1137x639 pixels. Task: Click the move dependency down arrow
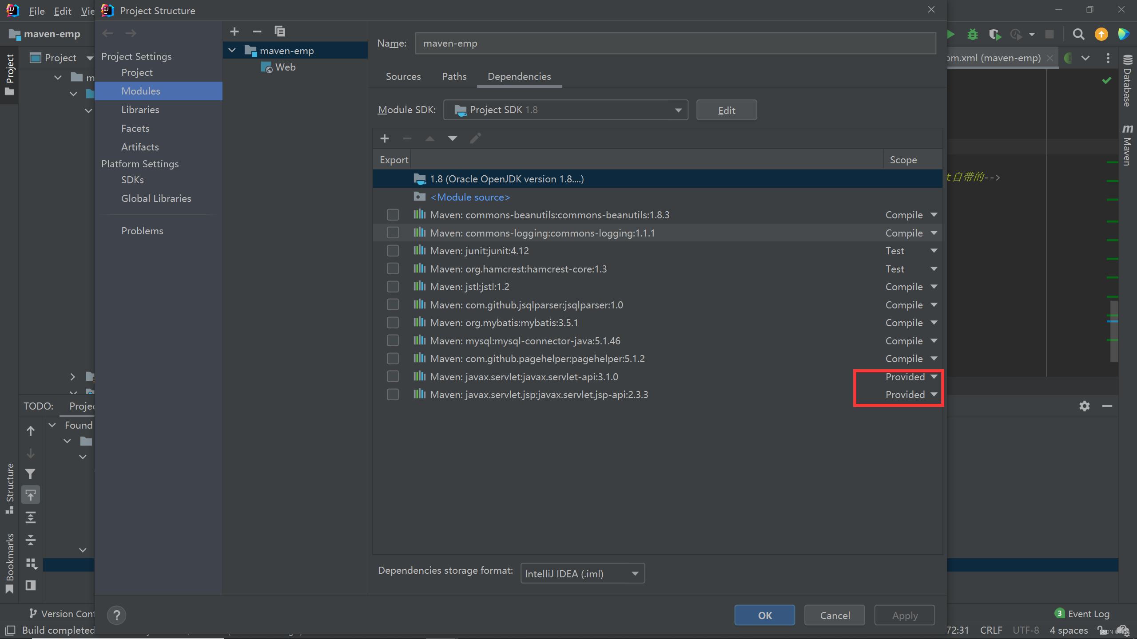(452, 138)
